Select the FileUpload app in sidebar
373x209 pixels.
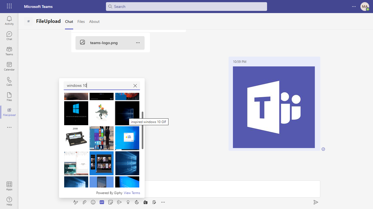[9, 112]
